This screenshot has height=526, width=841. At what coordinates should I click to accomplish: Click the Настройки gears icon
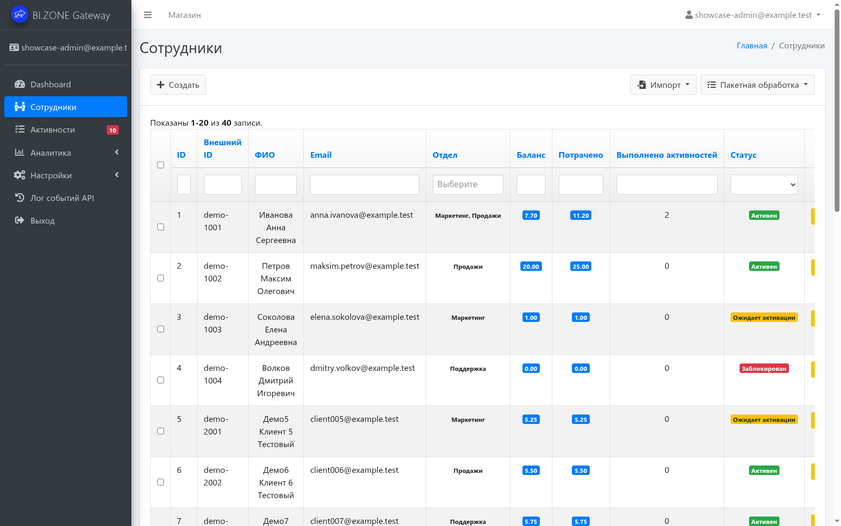[x=19, y=175]
